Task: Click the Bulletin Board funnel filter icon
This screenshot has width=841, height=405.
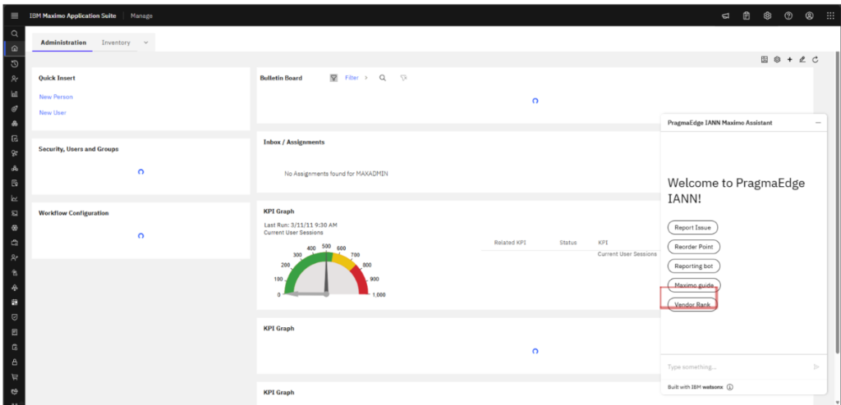Action: pyautogui.click(x=333, y=78)
